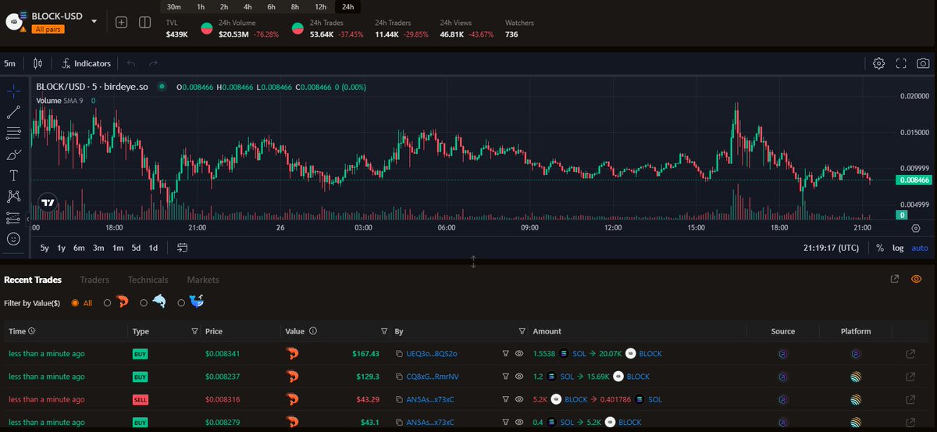Open the chart patterns tool
Viewport: 937px width, 432px height.
pyautogui.click(x=13, y=197)
